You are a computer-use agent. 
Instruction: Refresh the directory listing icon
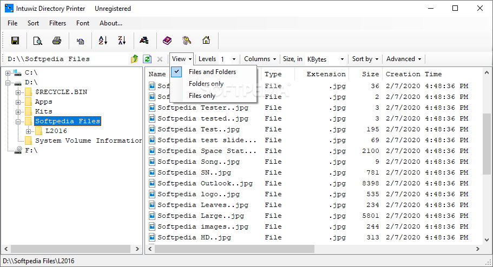tap(147, 59)
